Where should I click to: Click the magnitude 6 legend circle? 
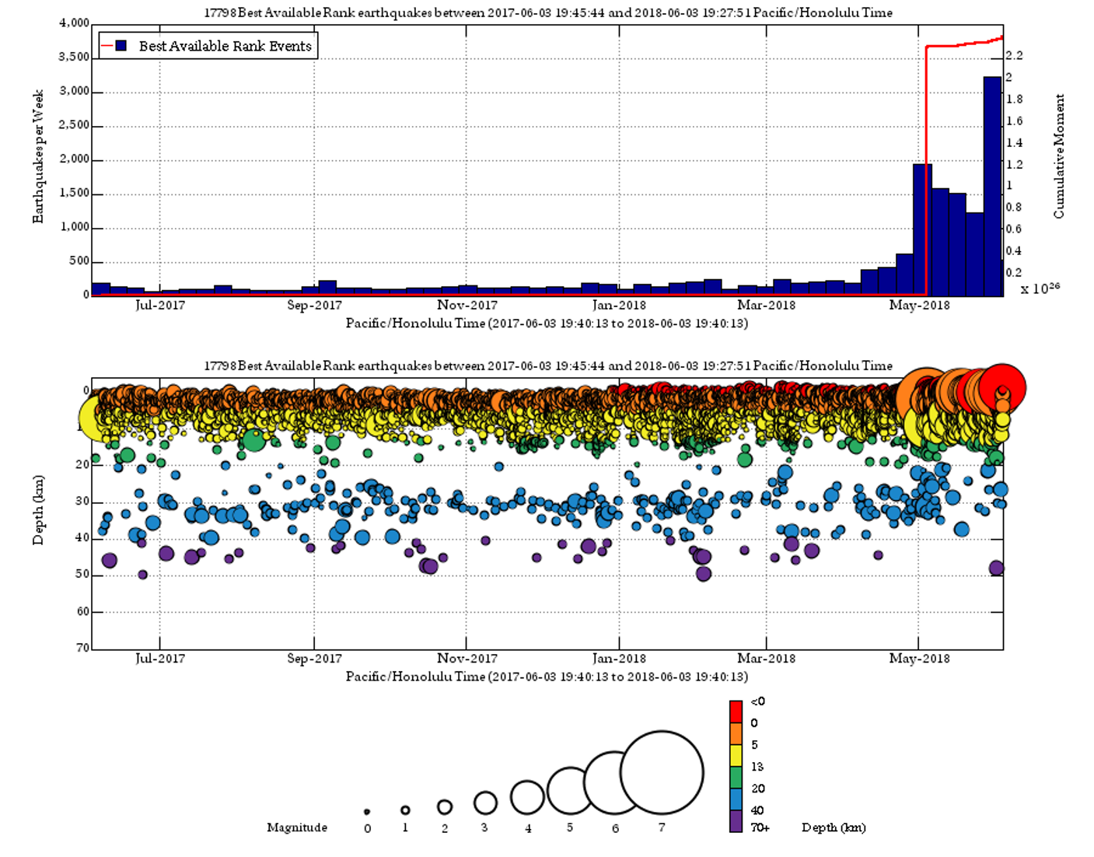click(x=614, y=782)
